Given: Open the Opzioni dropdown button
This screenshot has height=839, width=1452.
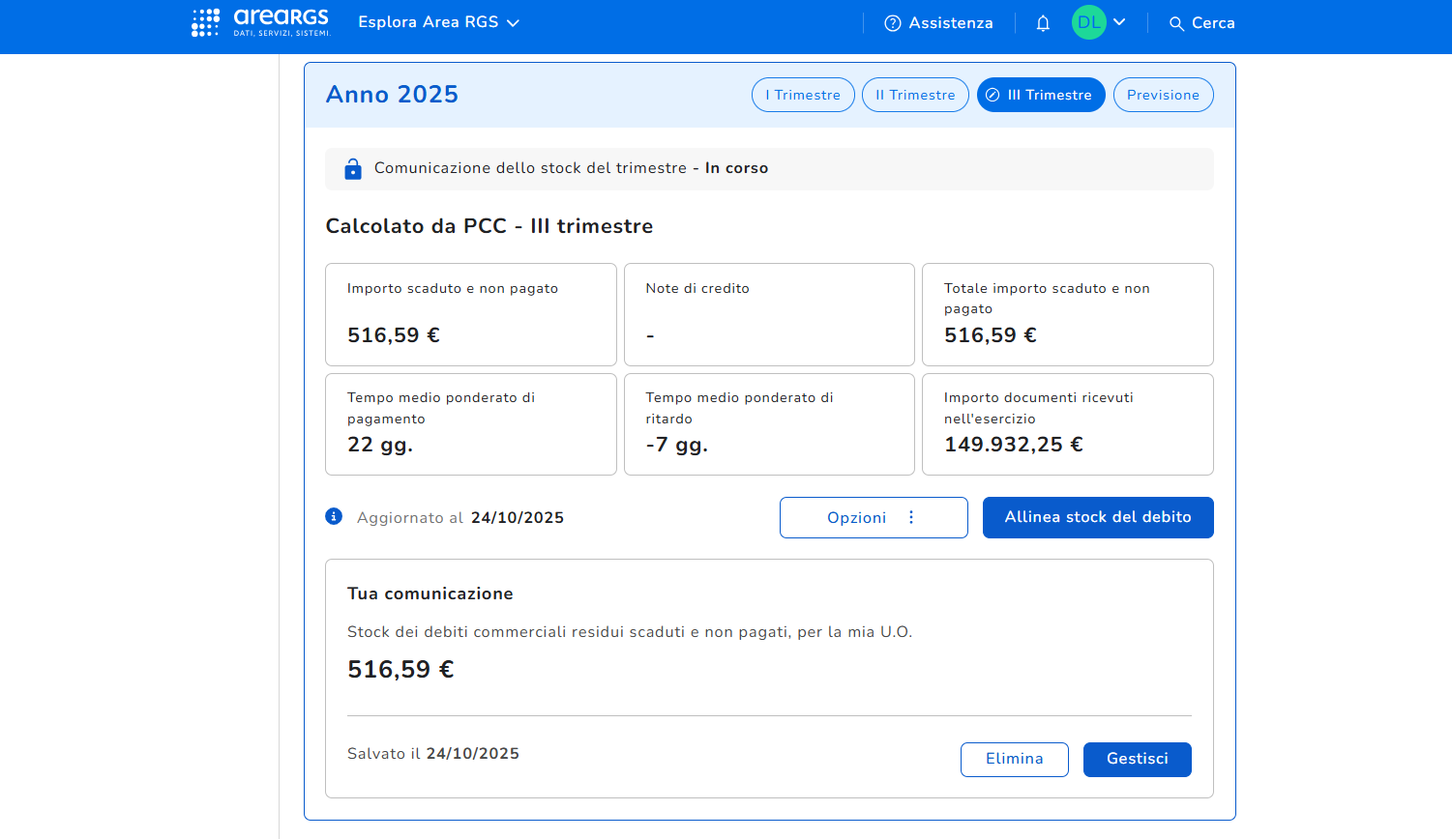Looking at the screenshot, I should 873,517.
